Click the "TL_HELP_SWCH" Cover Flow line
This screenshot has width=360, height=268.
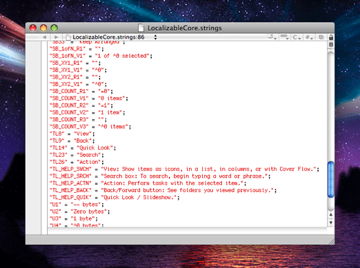click(x=185, y=169)
